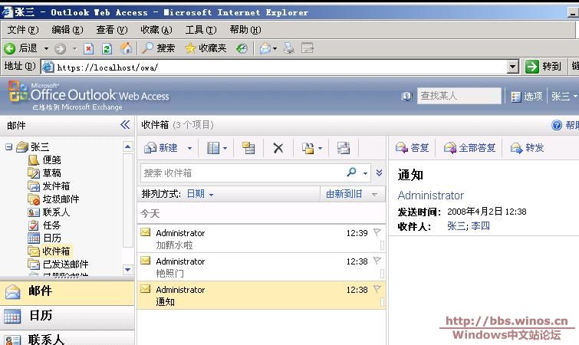This screenshot has width=579, height=345.
Task: Click the IE print icon
Action: tap(288, 48)
